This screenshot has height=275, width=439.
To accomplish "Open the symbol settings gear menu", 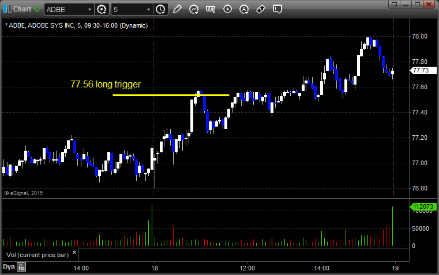I will [x=102, y=9].
